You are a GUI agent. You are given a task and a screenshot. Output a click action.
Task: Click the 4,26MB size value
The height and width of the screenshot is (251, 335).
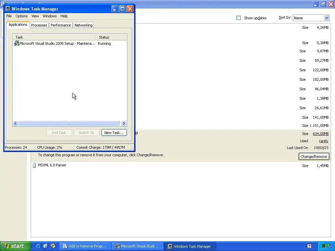coord(323,27)
